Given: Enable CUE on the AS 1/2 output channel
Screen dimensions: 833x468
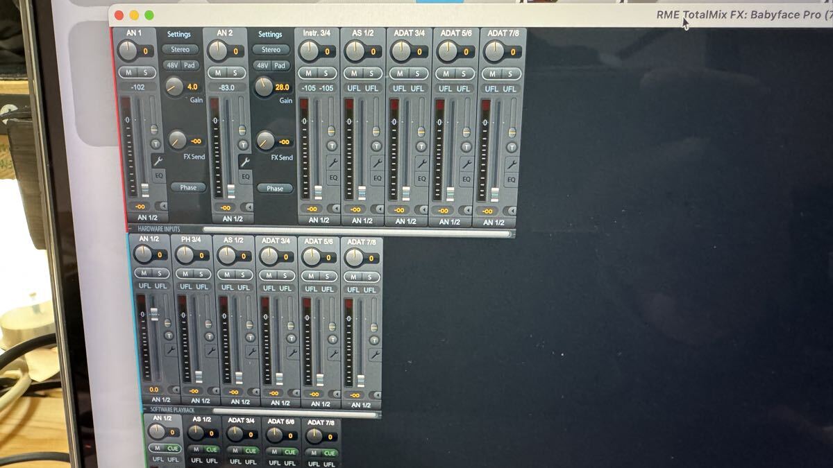Looking at the screenshot, I should click(x=212, y=449).
